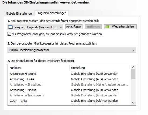Image resolution: width=148 pixels, height=115 pixels.
Task: Click the settings list scroll-down arrow
Action: click(x=133, y=103)
